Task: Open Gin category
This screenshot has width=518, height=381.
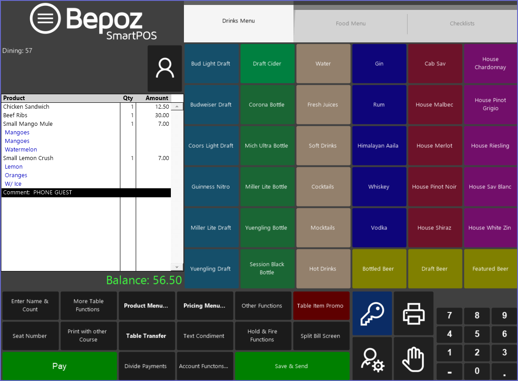Action: [379, 64]
